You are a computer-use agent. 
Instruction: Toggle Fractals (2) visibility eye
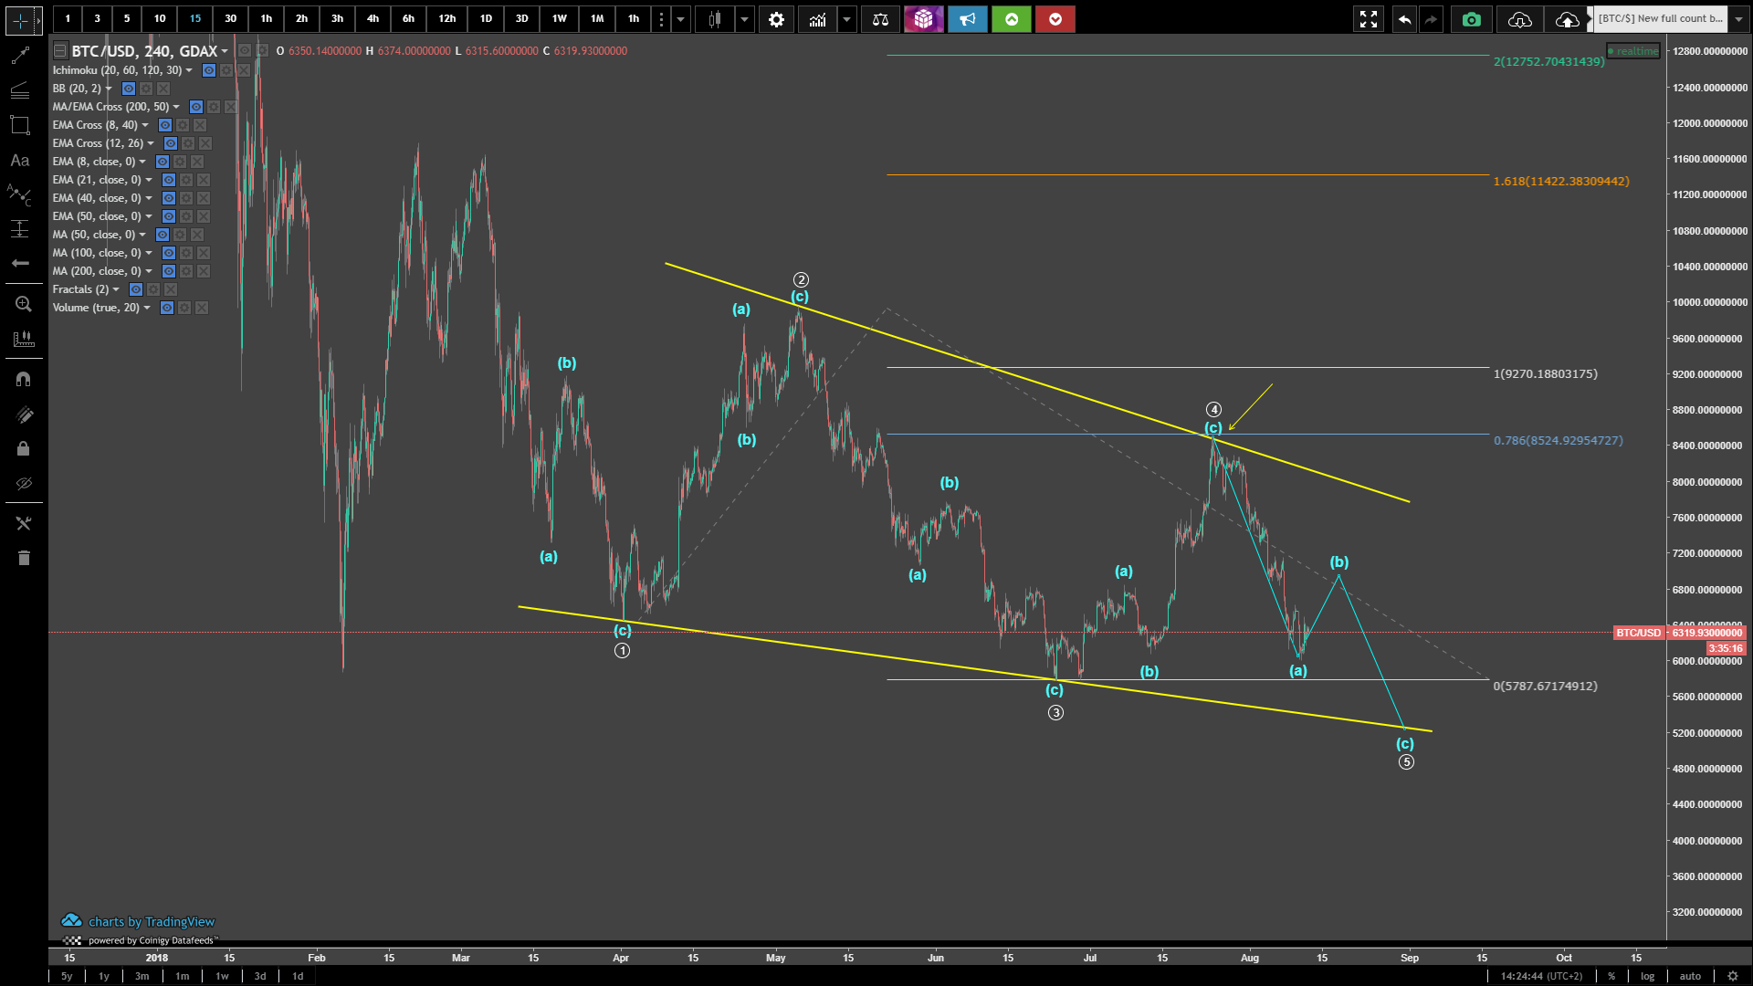click(136, 289)
